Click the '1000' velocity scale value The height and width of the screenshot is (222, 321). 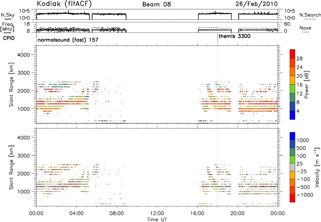click(303, 140)
